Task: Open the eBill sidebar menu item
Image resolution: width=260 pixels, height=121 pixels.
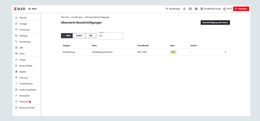Action: click(26, 48)
